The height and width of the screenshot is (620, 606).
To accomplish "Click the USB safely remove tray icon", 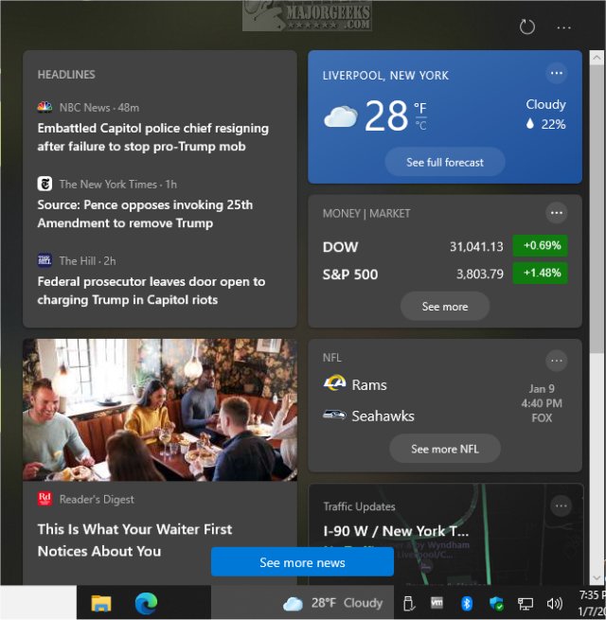I will coord(409,603).
